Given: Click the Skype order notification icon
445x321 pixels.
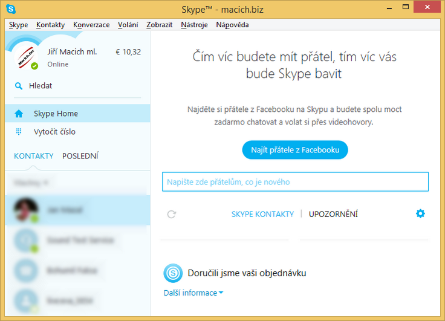Looking at the screenshot, I should 173,273.
